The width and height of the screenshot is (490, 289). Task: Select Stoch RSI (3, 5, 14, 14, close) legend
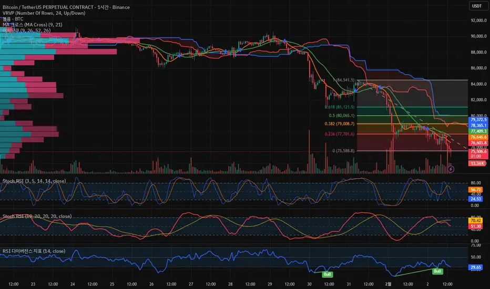(x=34, y=181)
